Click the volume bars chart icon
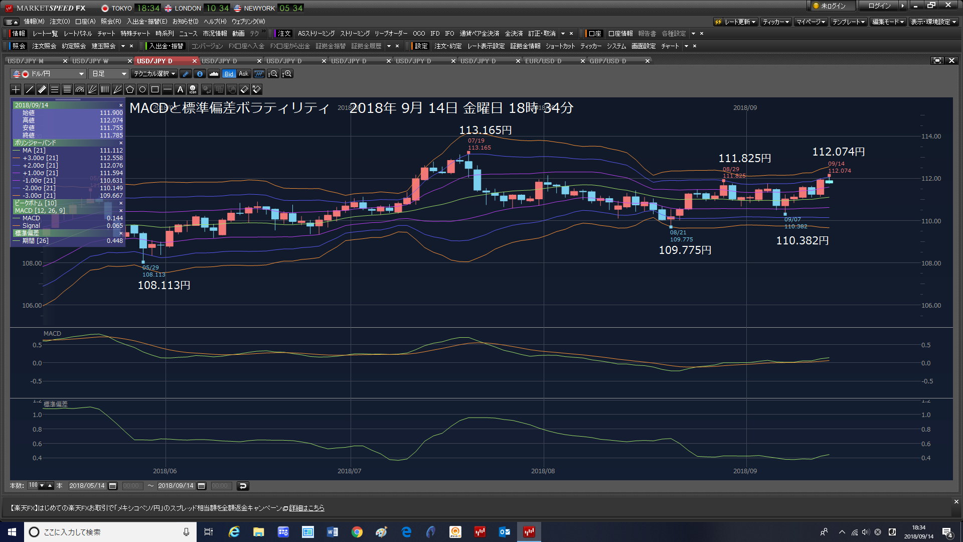963x542 pixels. (x=259, y=74)
